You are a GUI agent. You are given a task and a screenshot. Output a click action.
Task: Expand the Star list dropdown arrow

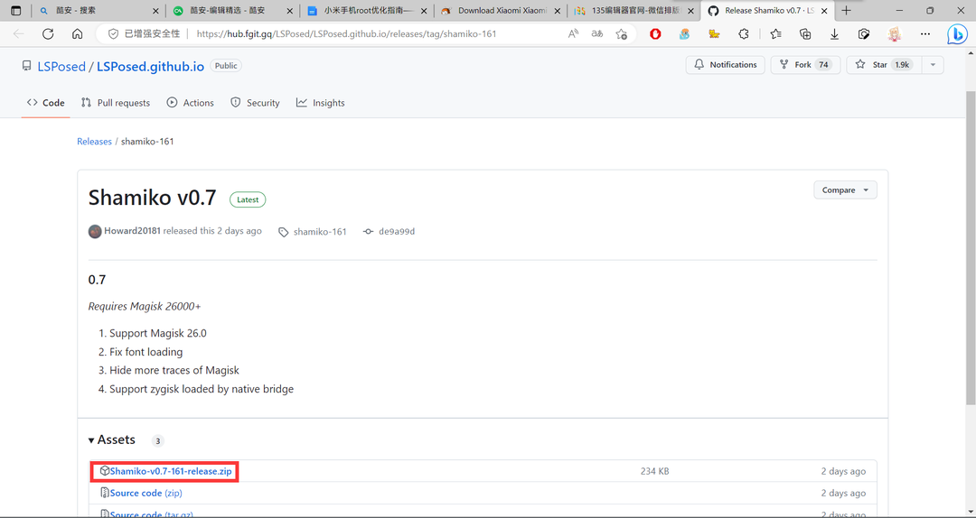coord(932,65)
